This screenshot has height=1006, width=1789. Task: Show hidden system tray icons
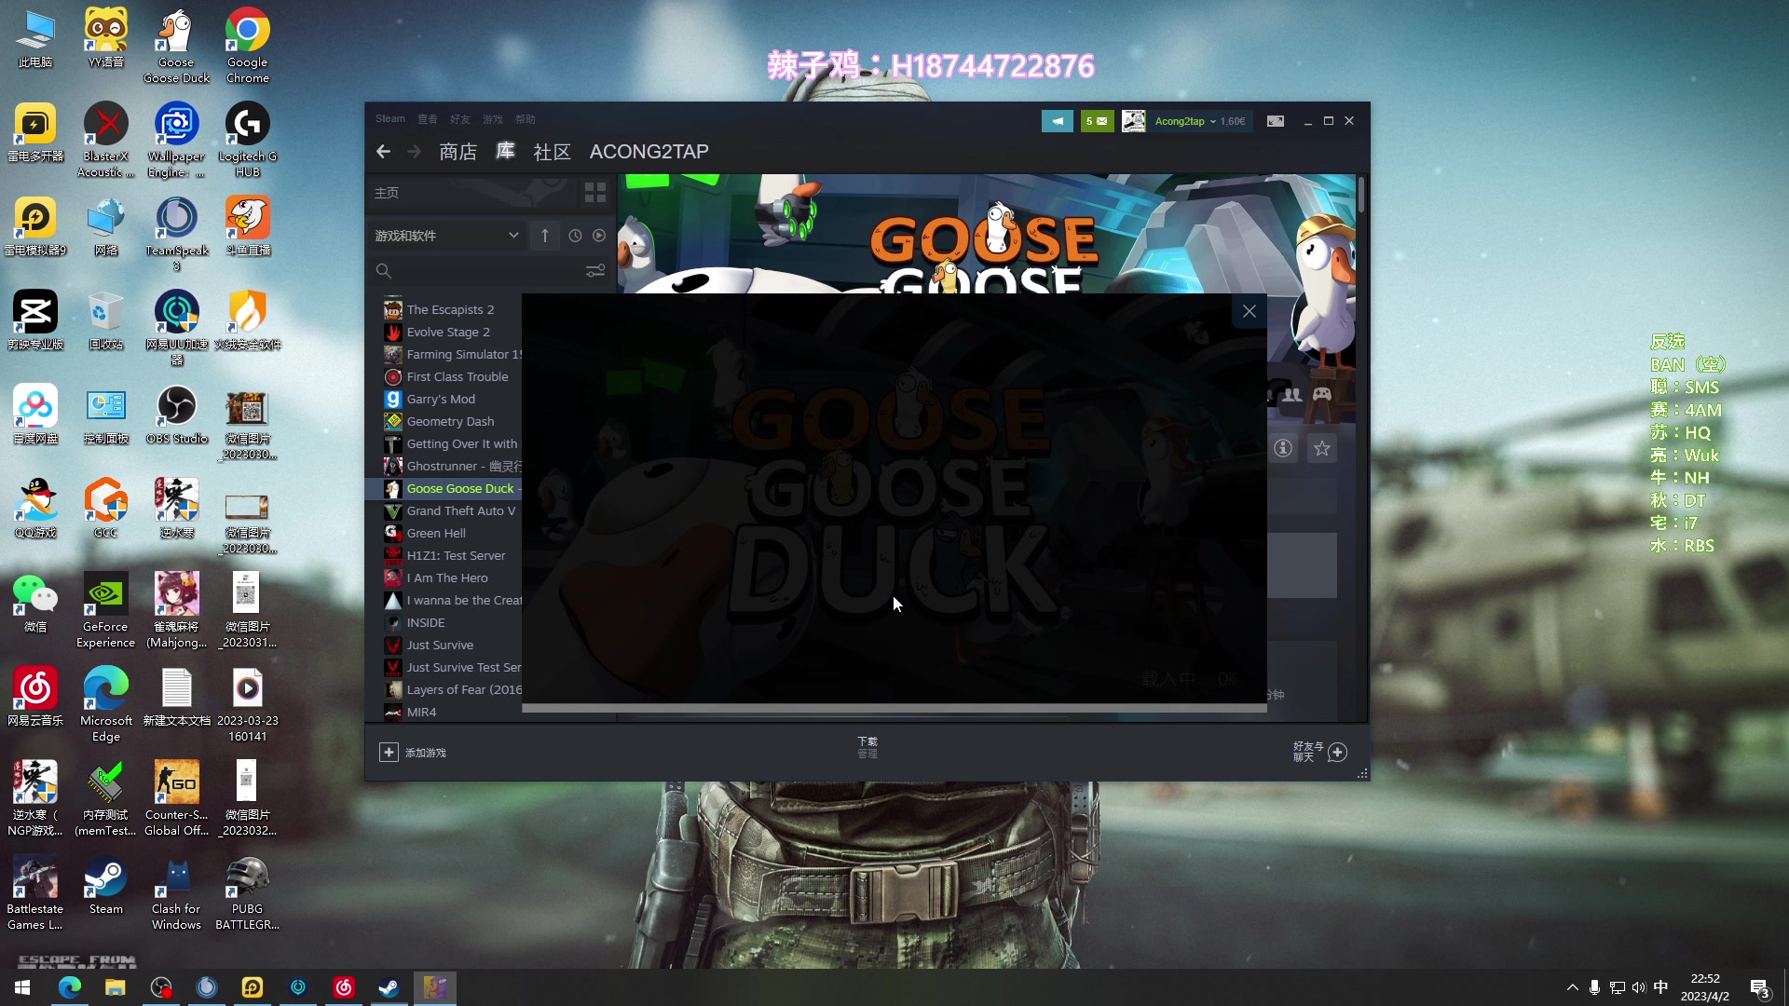pyautogui.click(x=1572, y=987)
